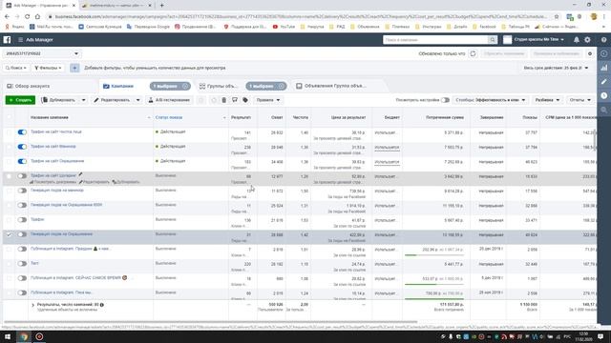The image size is (611, 343).
Task: Click the Chrome icon in the taskbar
Action: pos(24,336)
